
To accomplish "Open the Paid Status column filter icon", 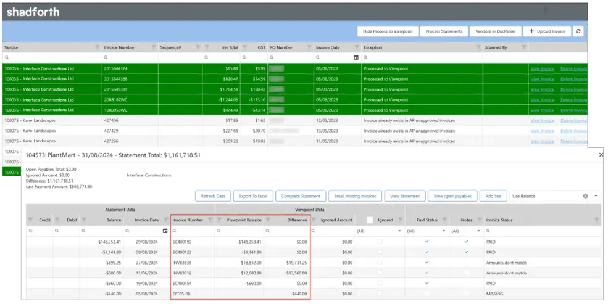I will (444, 220).
